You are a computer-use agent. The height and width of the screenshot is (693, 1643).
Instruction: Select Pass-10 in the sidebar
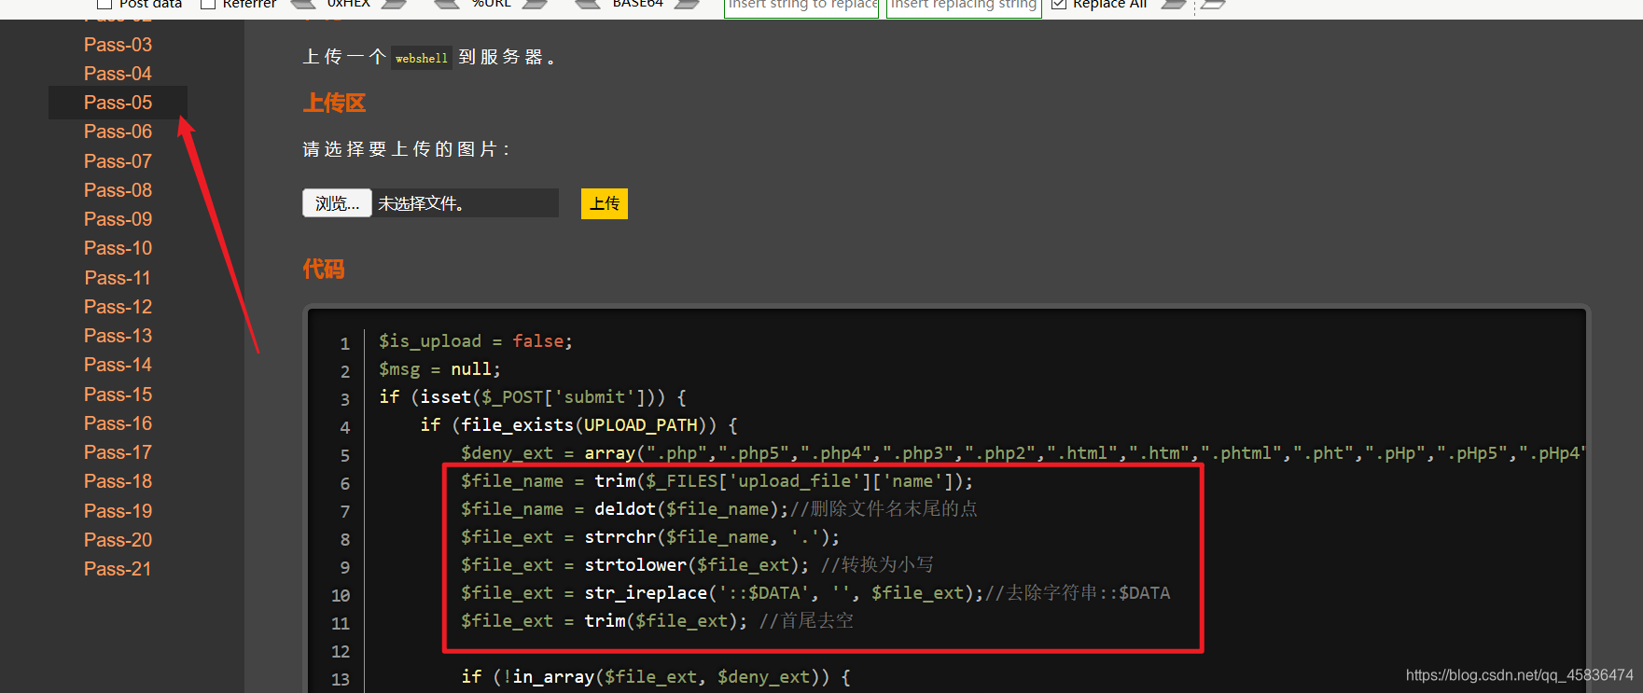118,248
